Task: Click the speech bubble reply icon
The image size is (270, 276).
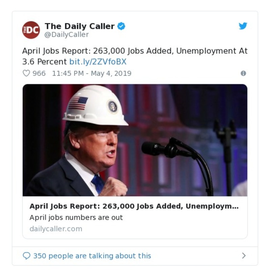Action: pyautogui.click(x=26, y=256)
